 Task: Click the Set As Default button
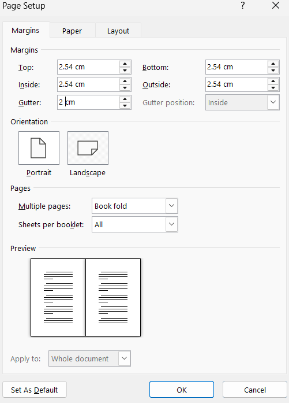(35, 390)
